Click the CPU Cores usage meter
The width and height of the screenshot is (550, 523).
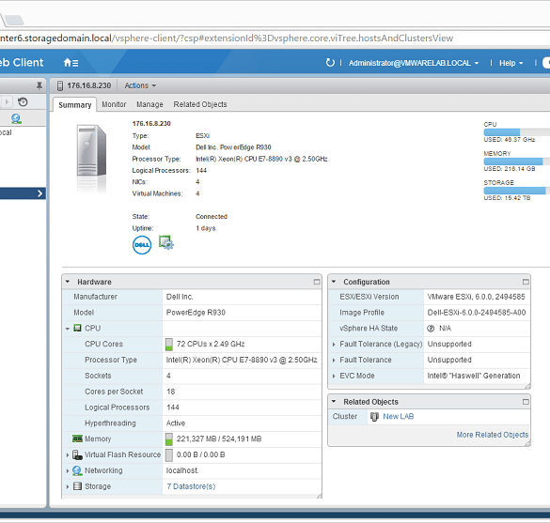click(x=169, y=344)
